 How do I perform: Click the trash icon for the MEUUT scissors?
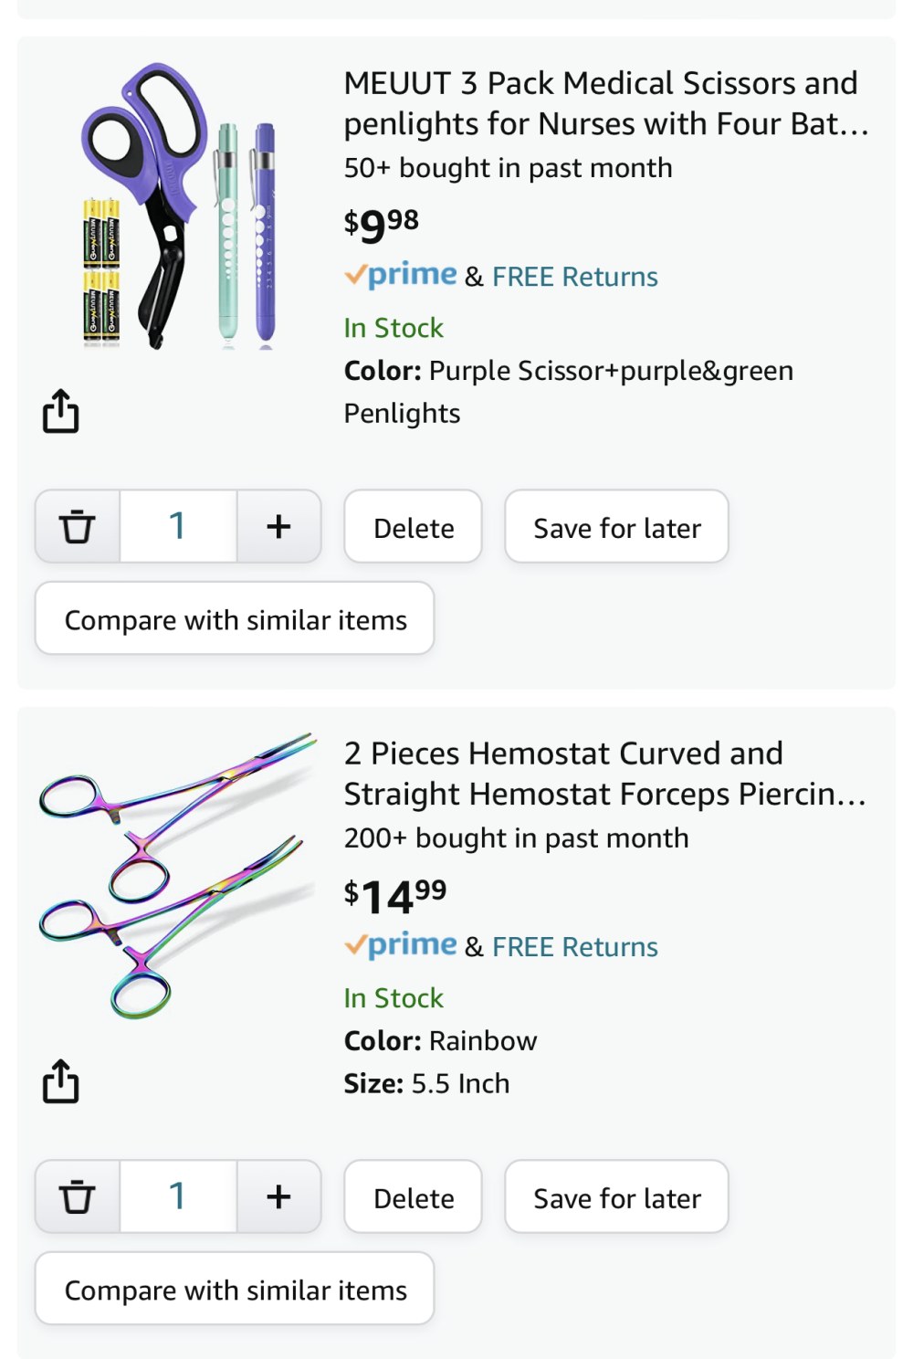pyautogui.click(x=78, y=526)
